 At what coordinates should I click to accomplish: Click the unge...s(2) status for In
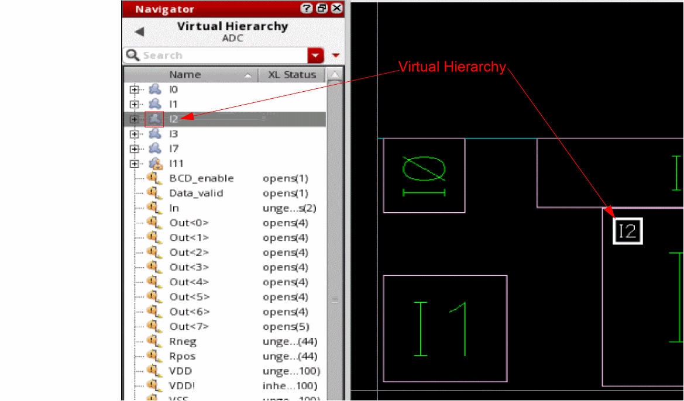pos(290,208)
